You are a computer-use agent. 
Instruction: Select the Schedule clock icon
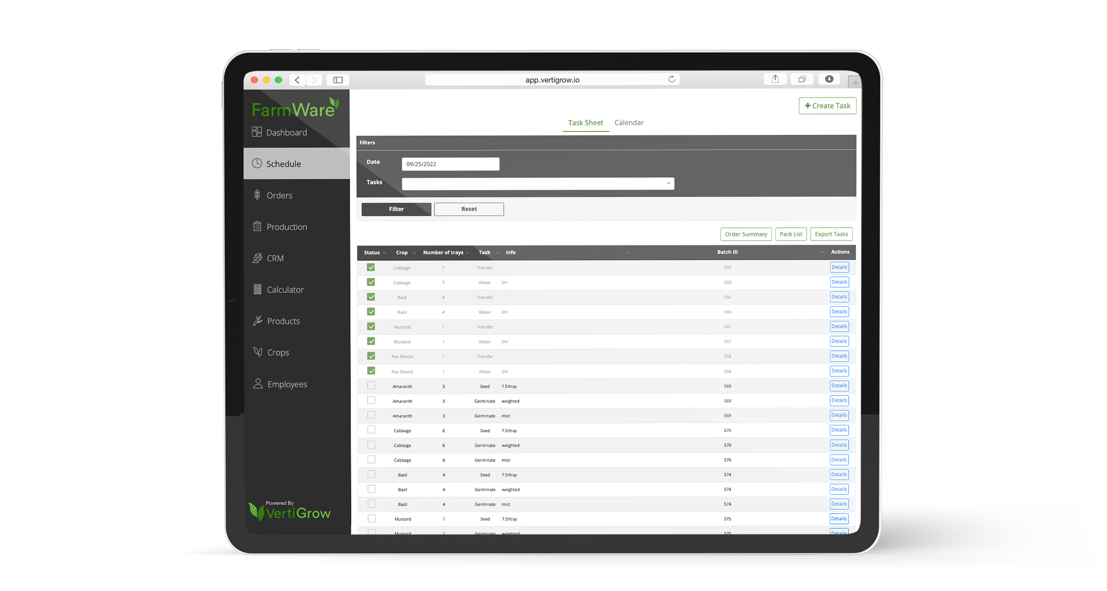click(x=257, y=163)
